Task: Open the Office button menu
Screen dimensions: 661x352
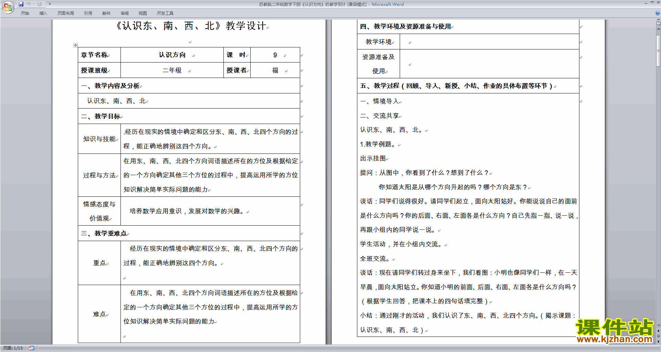Action: [8, 7]
